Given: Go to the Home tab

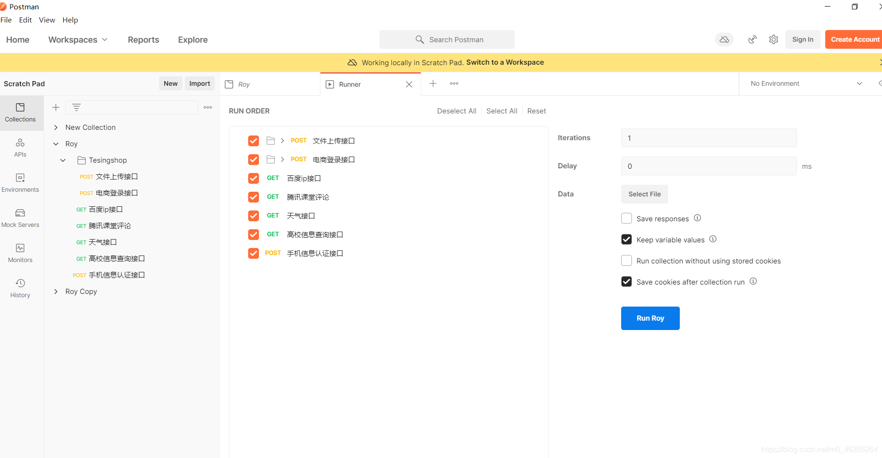Looking at the screenshot, I should click(18, 40).
